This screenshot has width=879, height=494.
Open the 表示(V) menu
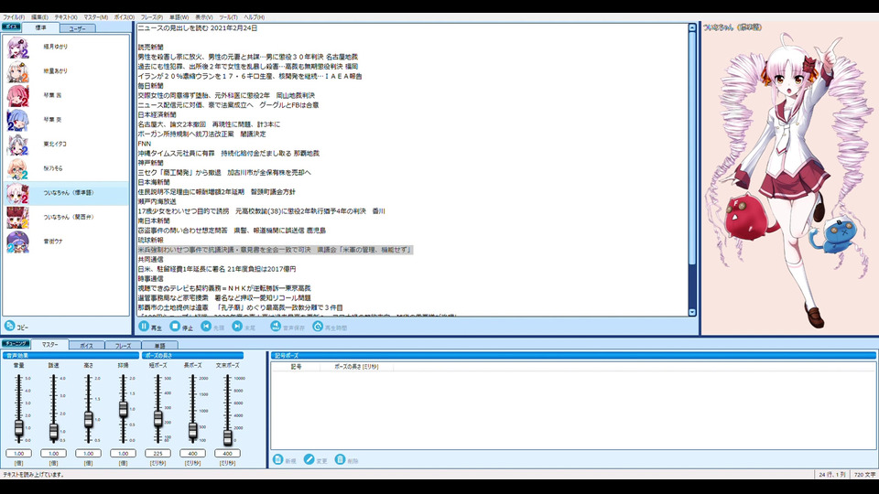pyautogui.click(x=203, y=17)
